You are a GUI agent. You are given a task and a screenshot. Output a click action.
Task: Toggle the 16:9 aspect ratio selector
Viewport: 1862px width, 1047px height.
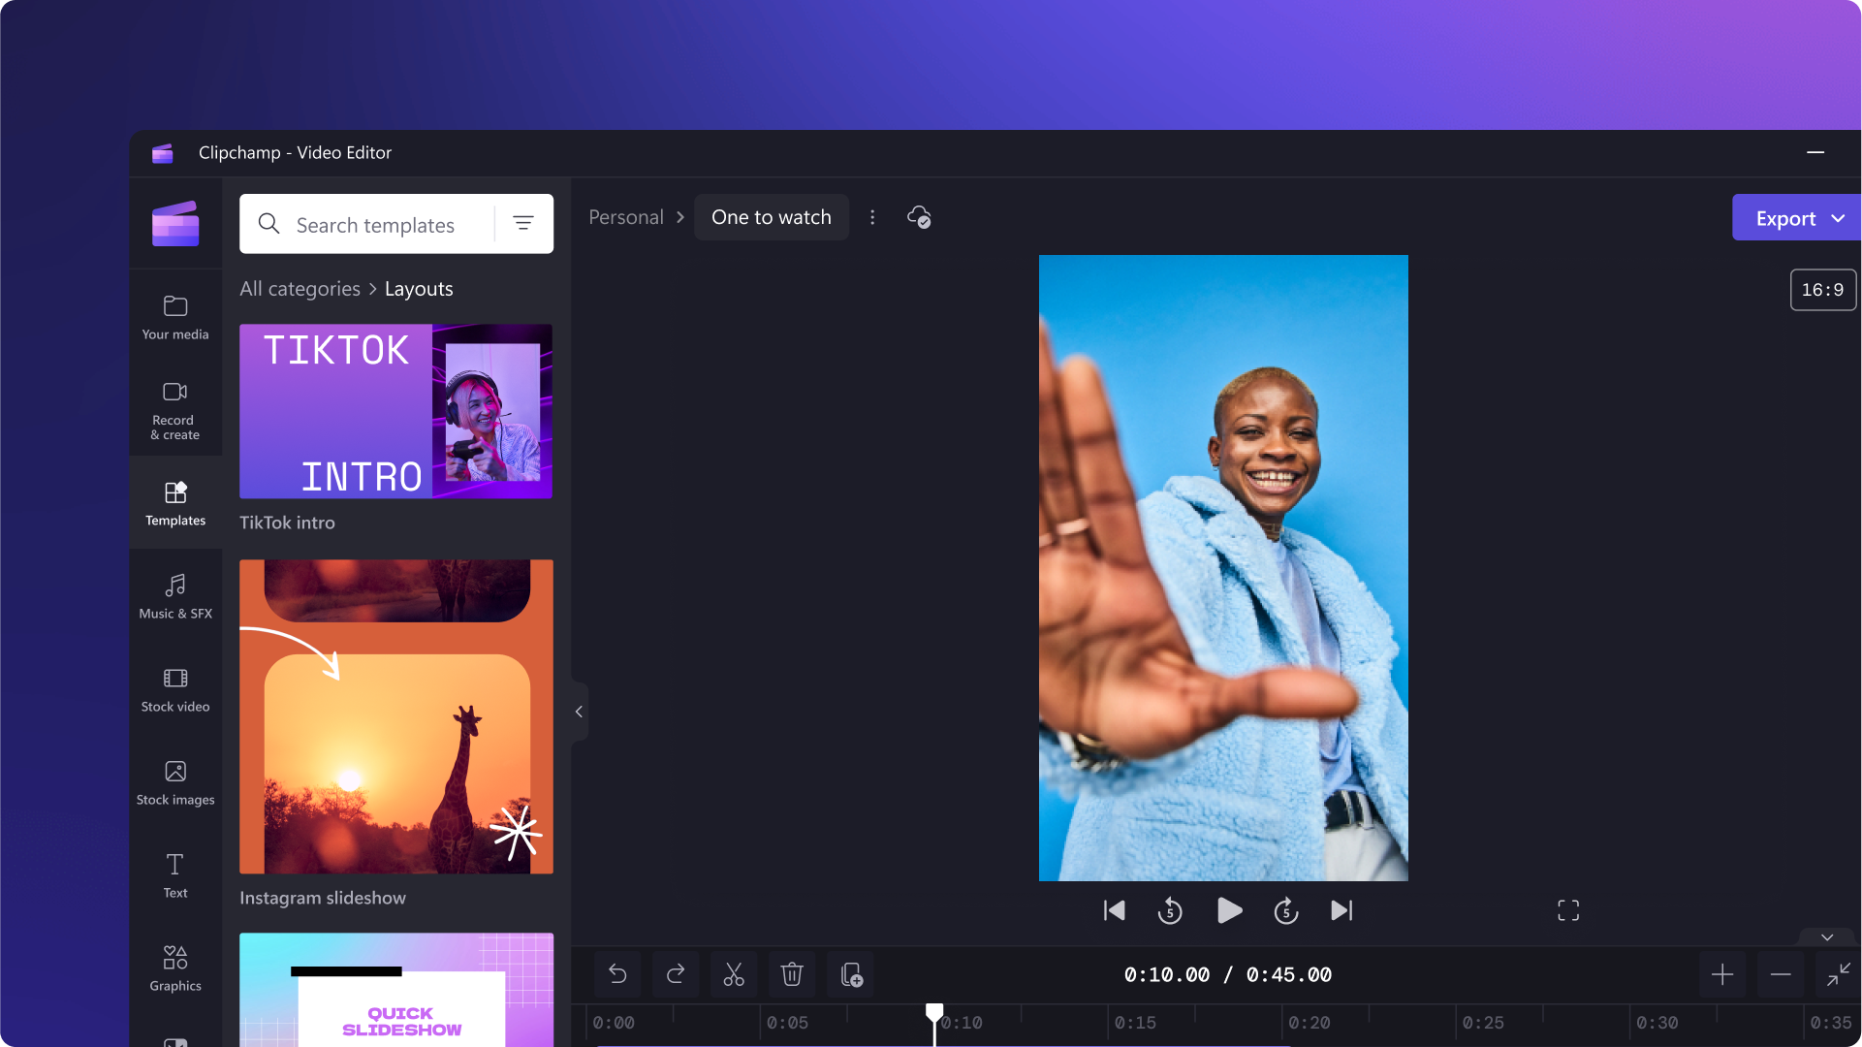tap(1822, 290)
